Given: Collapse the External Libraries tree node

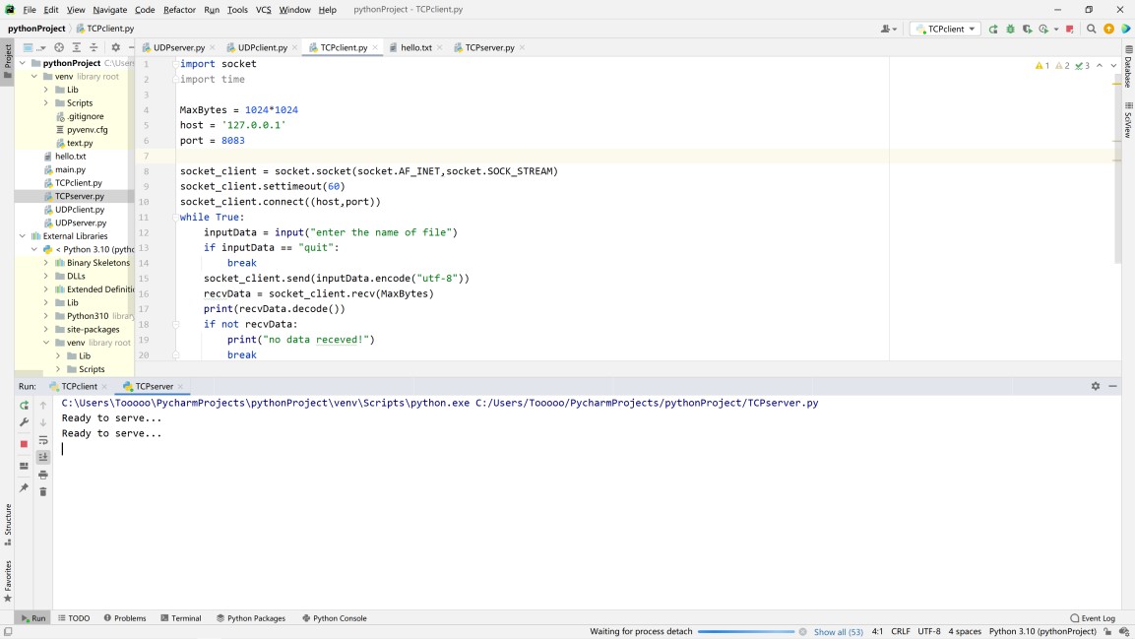Looking at the screenshot, I should (23, 236).
